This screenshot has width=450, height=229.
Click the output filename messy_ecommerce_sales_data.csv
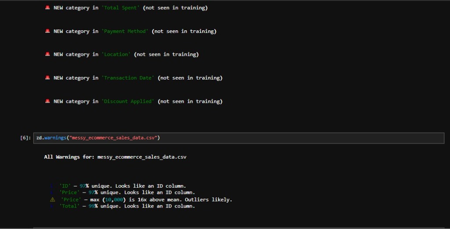click(142, 157)
